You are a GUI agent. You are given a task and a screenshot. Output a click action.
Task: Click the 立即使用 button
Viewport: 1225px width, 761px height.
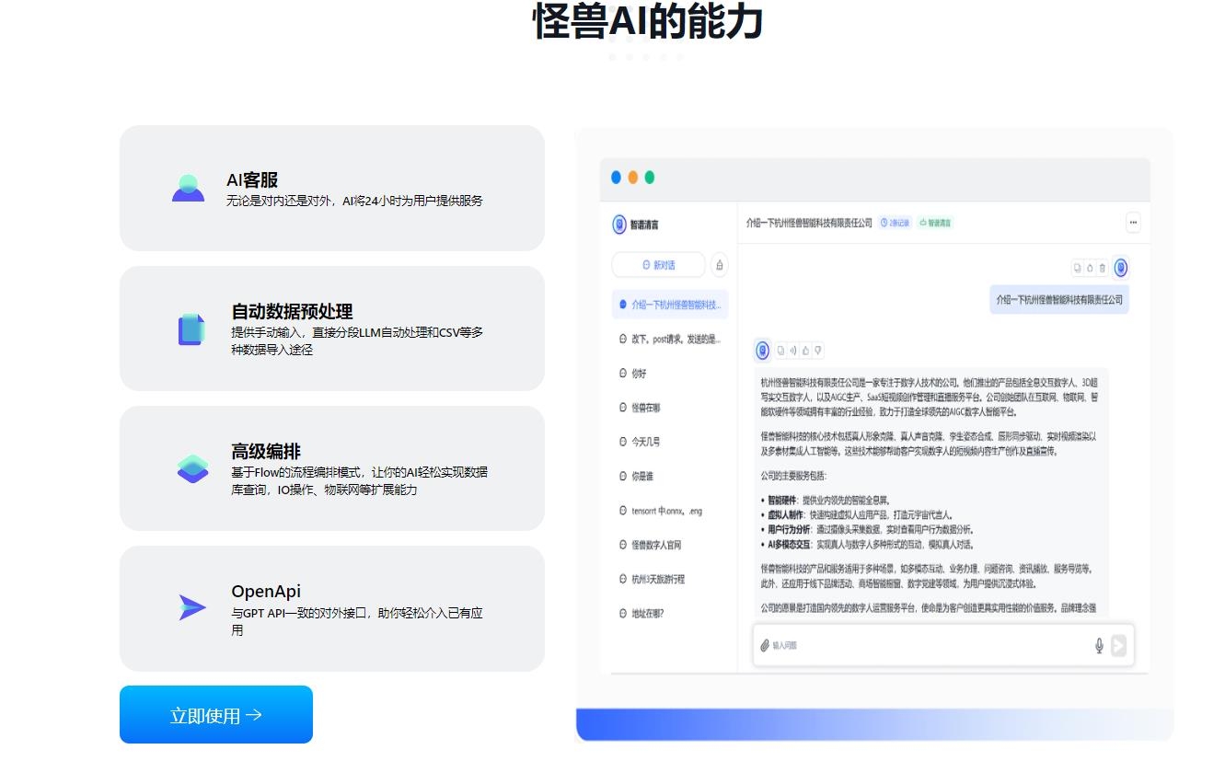click(x=216, y=715)
